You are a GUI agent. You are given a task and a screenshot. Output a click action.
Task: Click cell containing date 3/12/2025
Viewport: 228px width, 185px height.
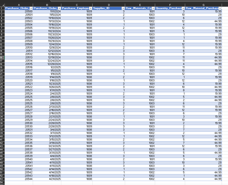(x=47, y=136)
